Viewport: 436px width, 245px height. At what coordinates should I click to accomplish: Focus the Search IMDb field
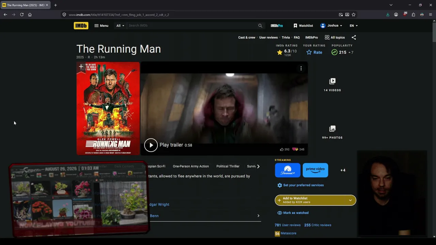[x=192, y=26]
